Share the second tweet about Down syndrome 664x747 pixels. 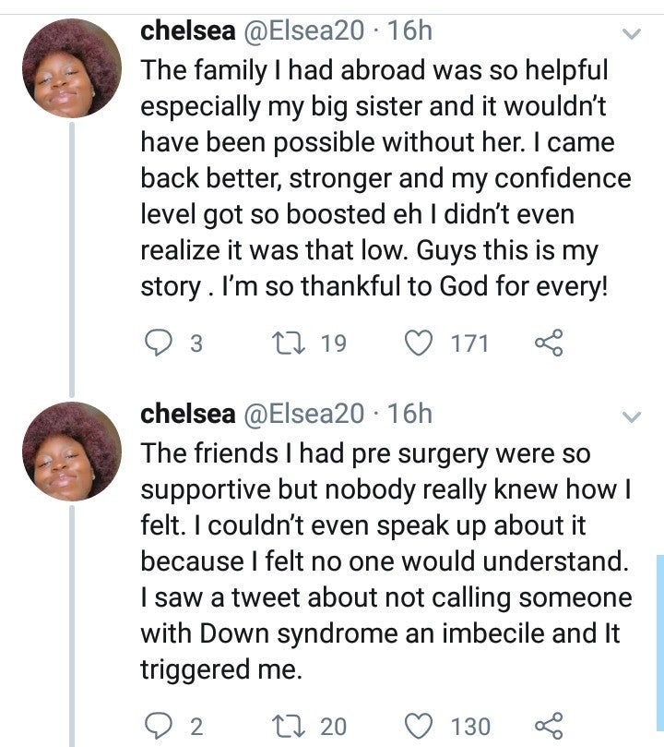pos(548,726)
